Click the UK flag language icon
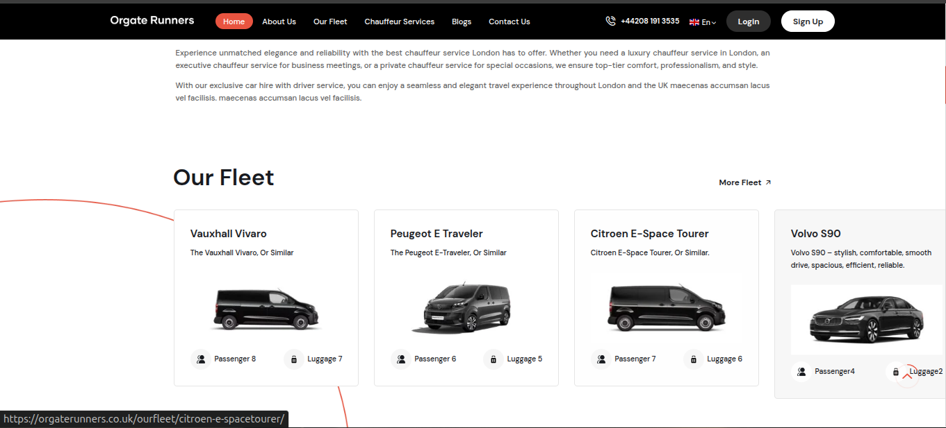The height and width of the screenshot is (428, 946). pos(694,22)
